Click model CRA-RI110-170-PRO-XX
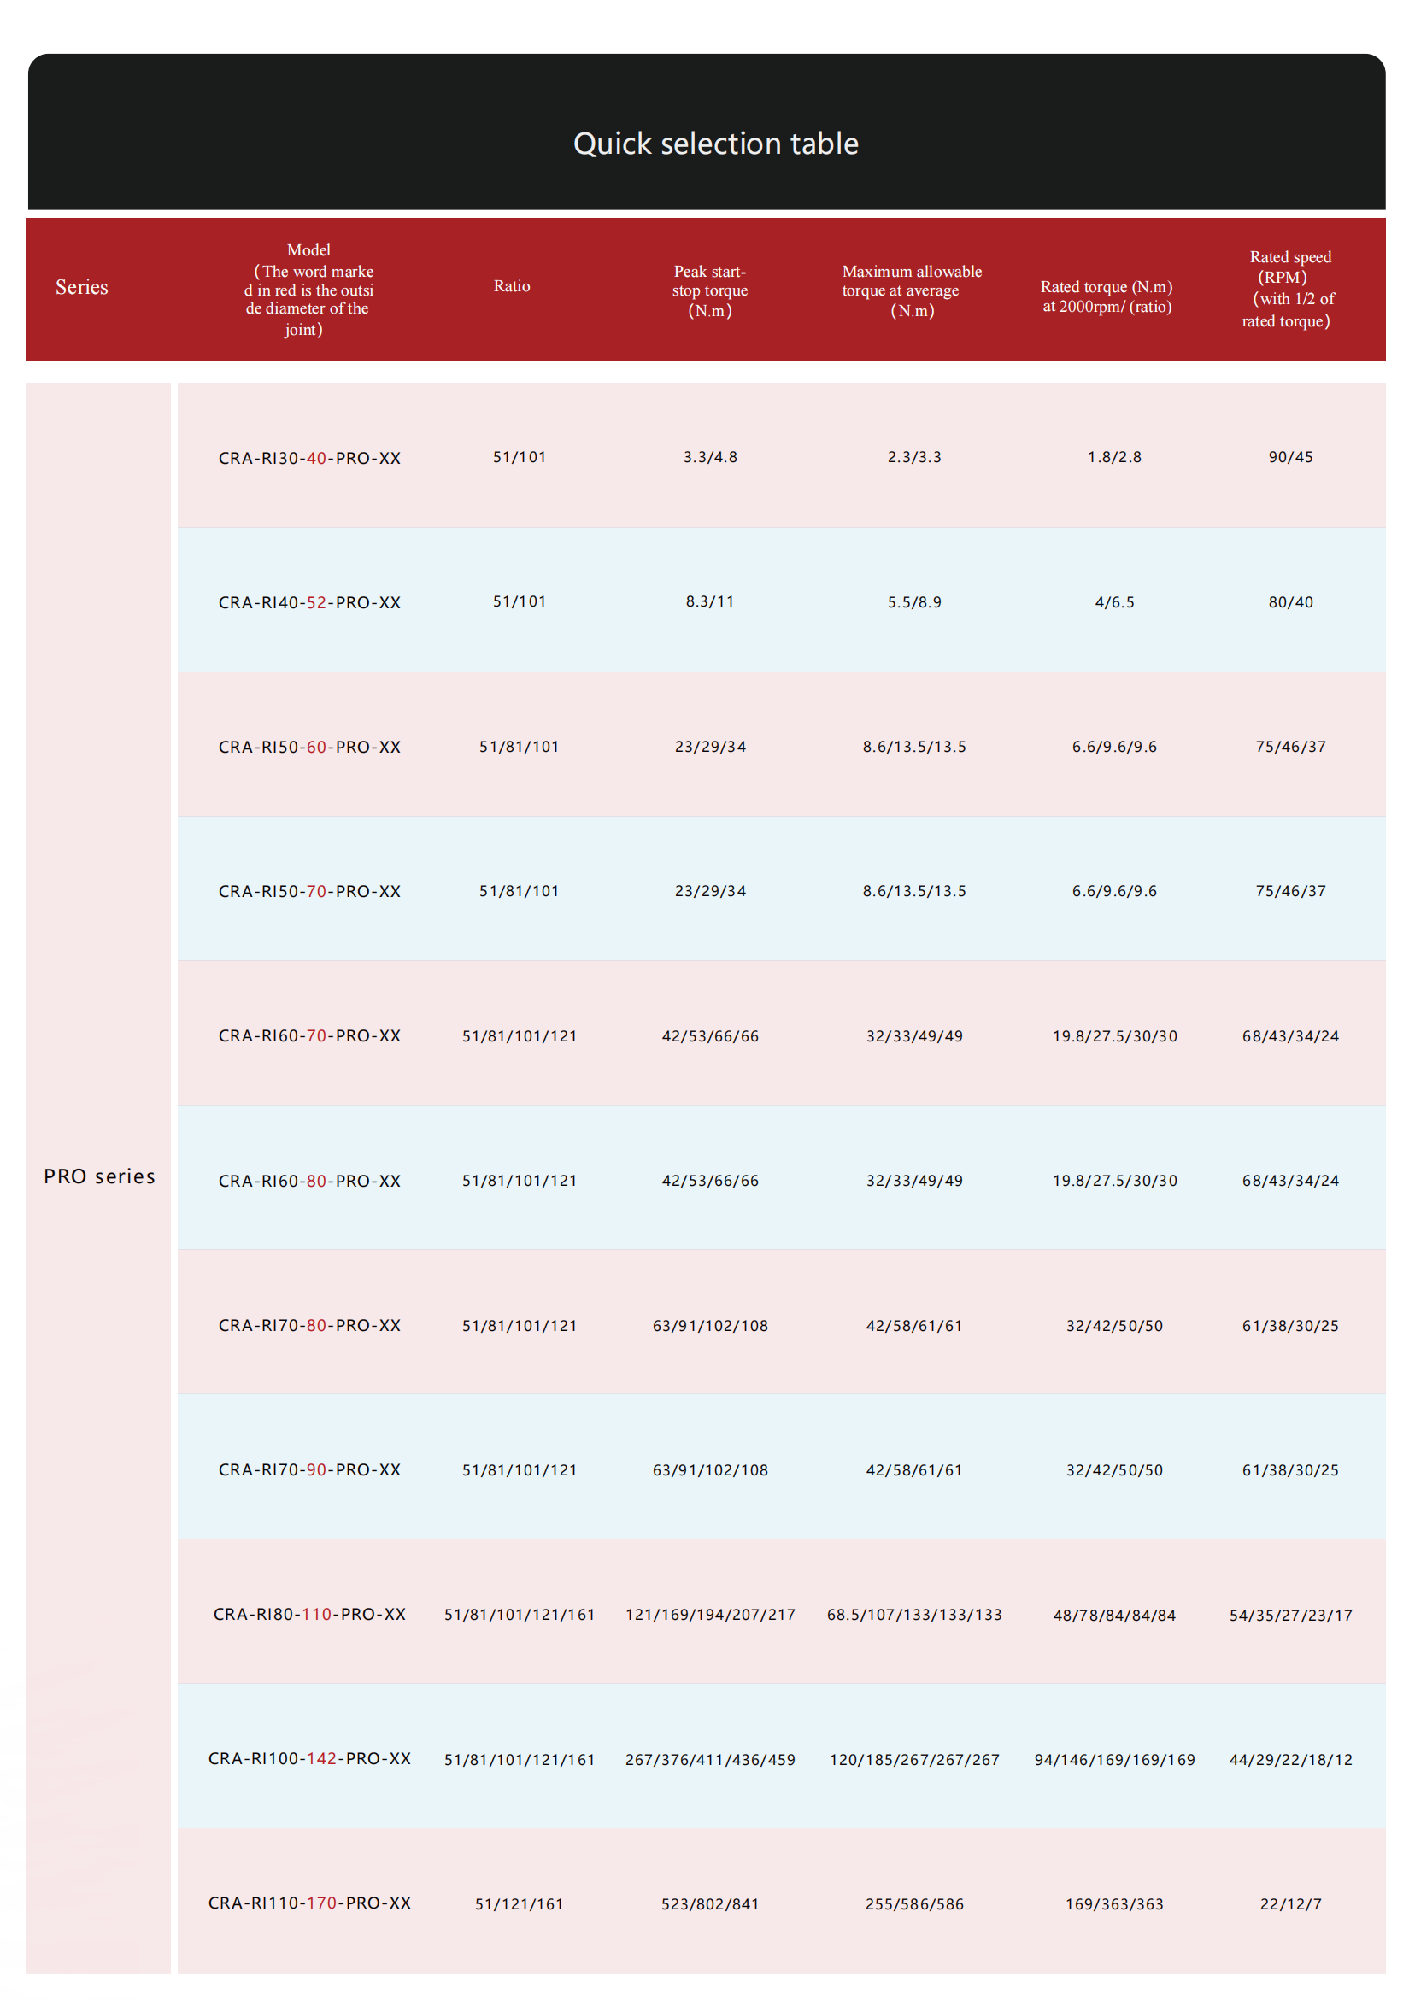 (x=309, y=1903)
